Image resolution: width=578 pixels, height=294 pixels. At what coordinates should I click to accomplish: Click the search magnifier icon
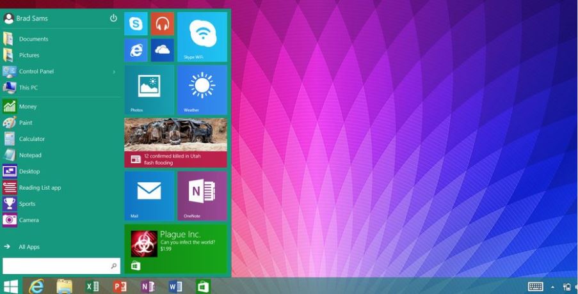pos(113,266)
